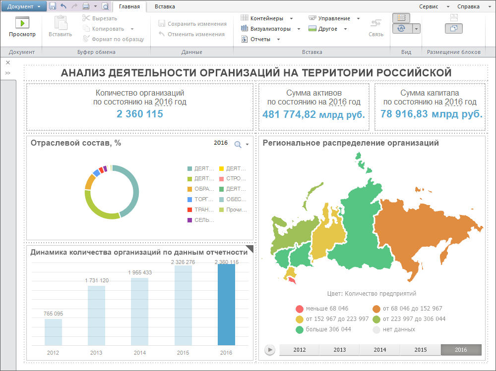Expand the side panel with double chevron
496x371 pixels.
[8, 73]
